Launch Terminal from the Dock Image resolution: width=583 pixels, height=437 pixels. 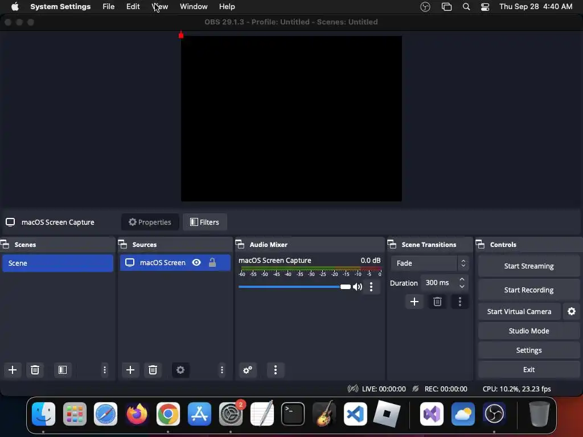click(293, 414)
